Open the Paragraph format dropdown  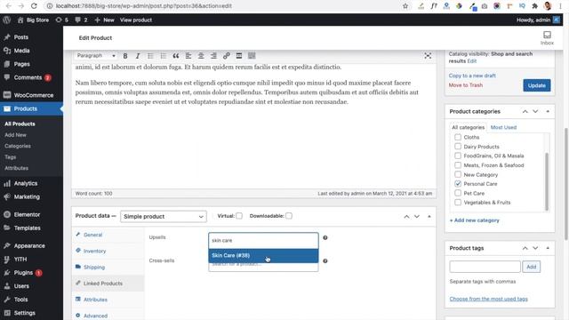pos(96,55)
